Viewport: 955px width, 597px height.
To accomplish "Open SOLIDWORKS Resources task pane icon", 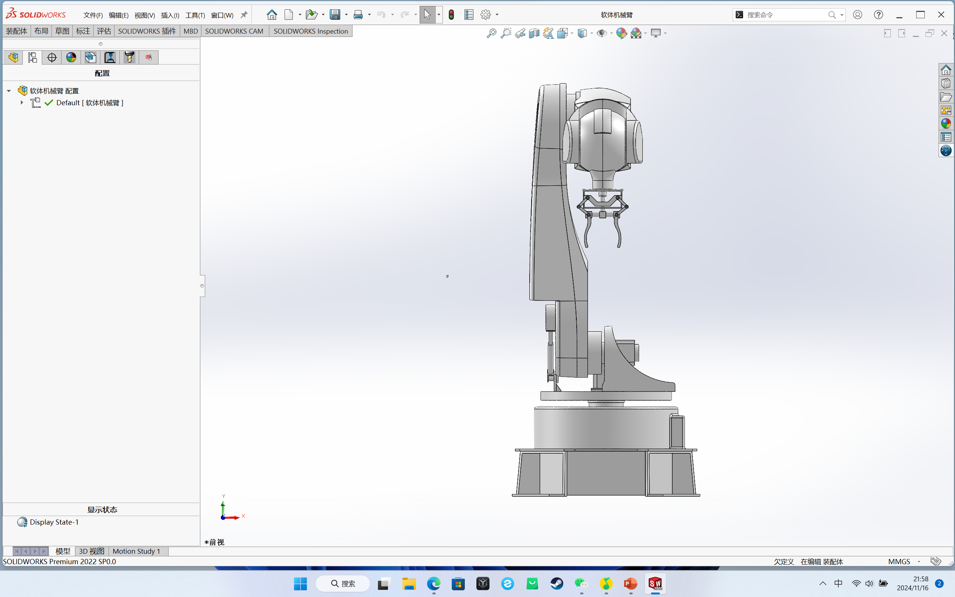I will coord(946,70).
